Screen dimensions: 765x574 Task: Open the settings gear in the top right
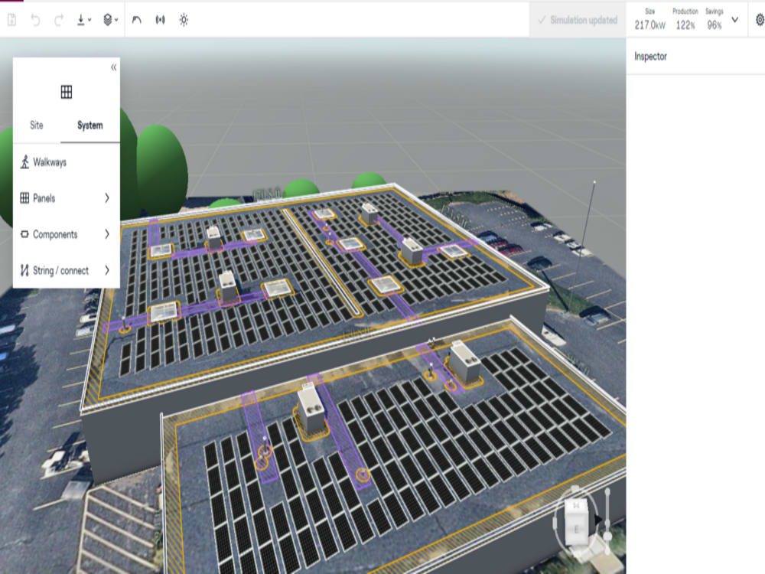pyautogui.click(x=760, y=19)
